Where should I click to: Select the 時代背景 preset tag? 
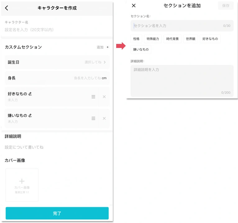click(172, 39)
